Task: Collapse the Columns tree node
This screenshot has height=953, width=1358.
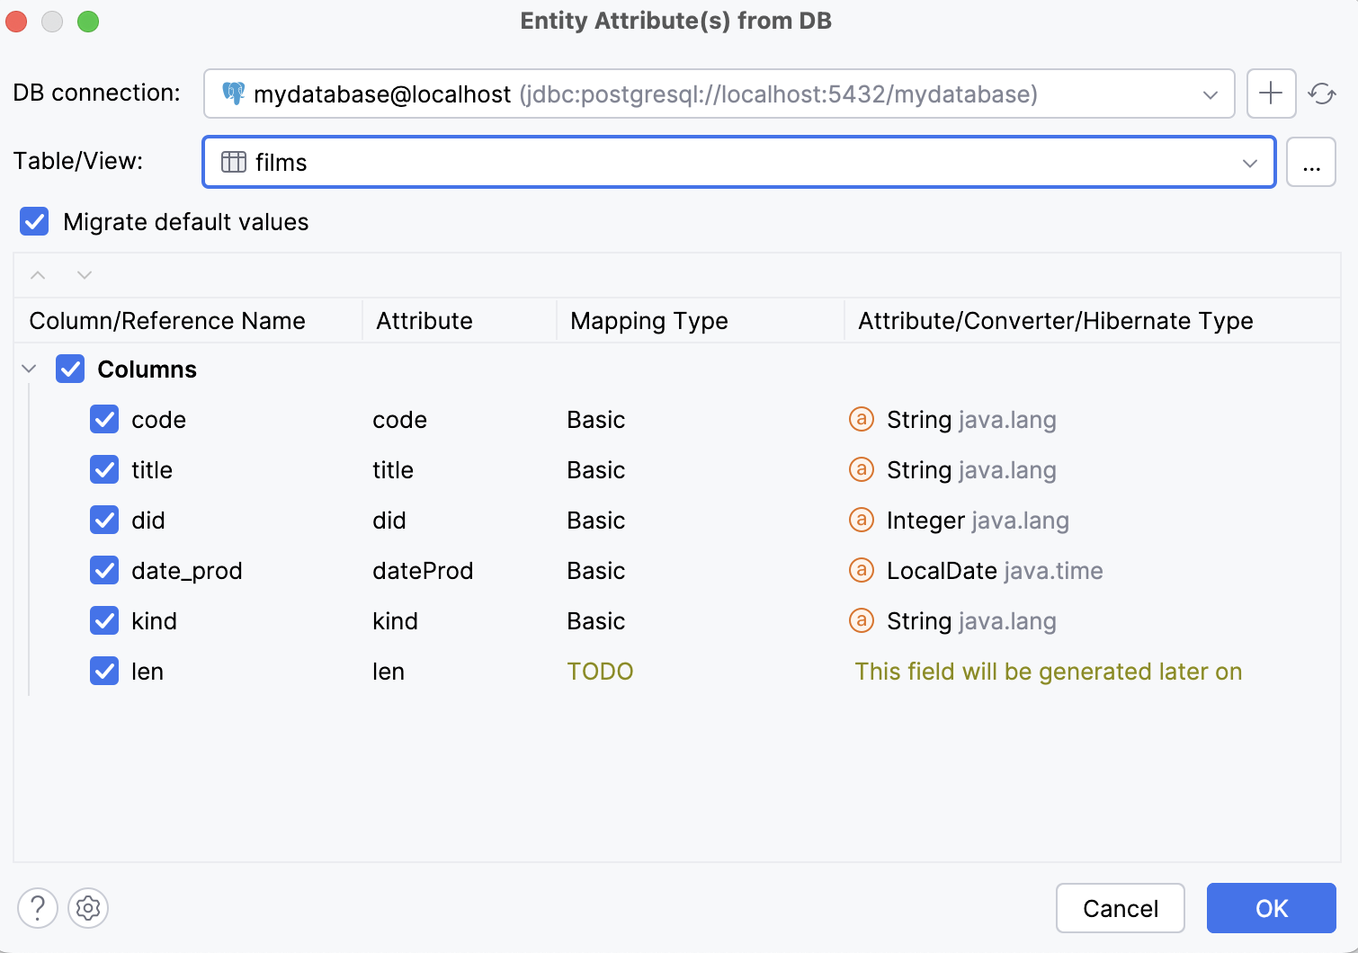Action: [28, 369]
